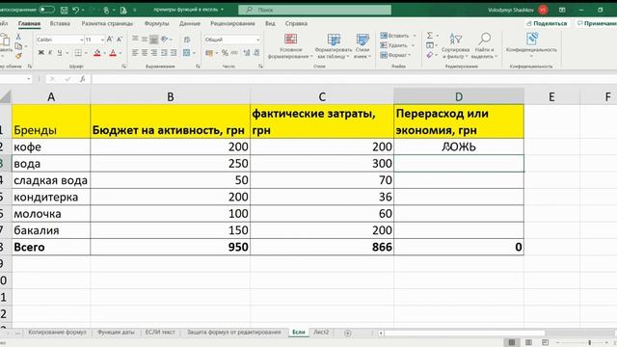
Task: Click the formula bar input field
Action: pos(354,79)
